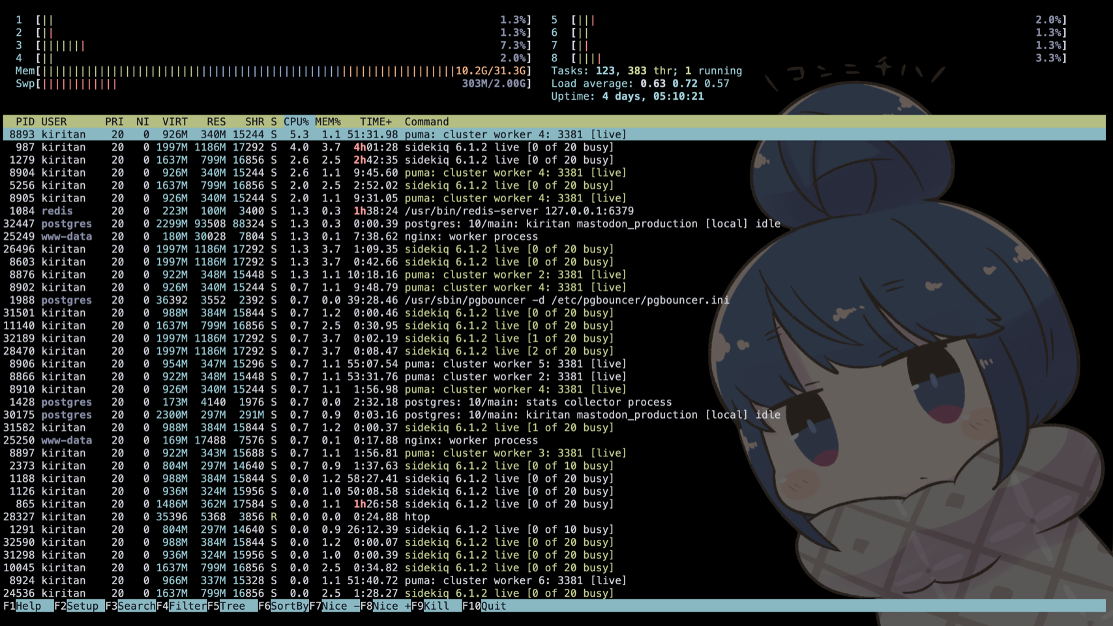Image resolution: width=1113 pixels, height=626 pixels.
Task: Click the S state column header
Action: coord(274,122)
